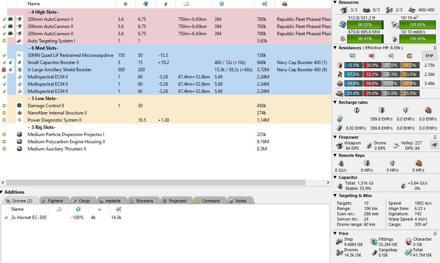Click the Firepower panel hamburger menu icon

pyautogui.click(x=435, y=137)
